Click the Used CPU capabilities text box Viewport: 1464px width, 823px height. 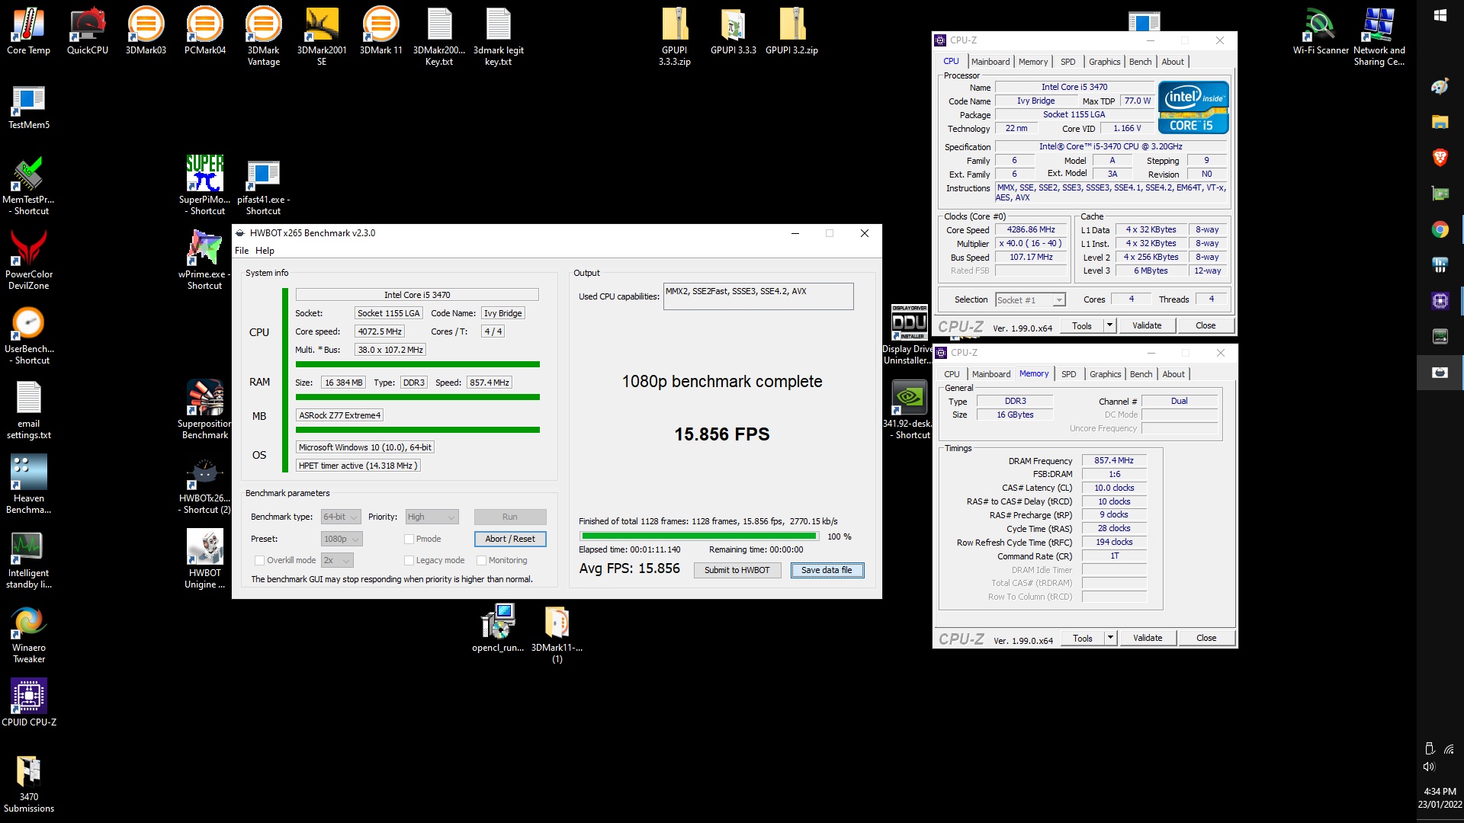click(x=759, y=296)
